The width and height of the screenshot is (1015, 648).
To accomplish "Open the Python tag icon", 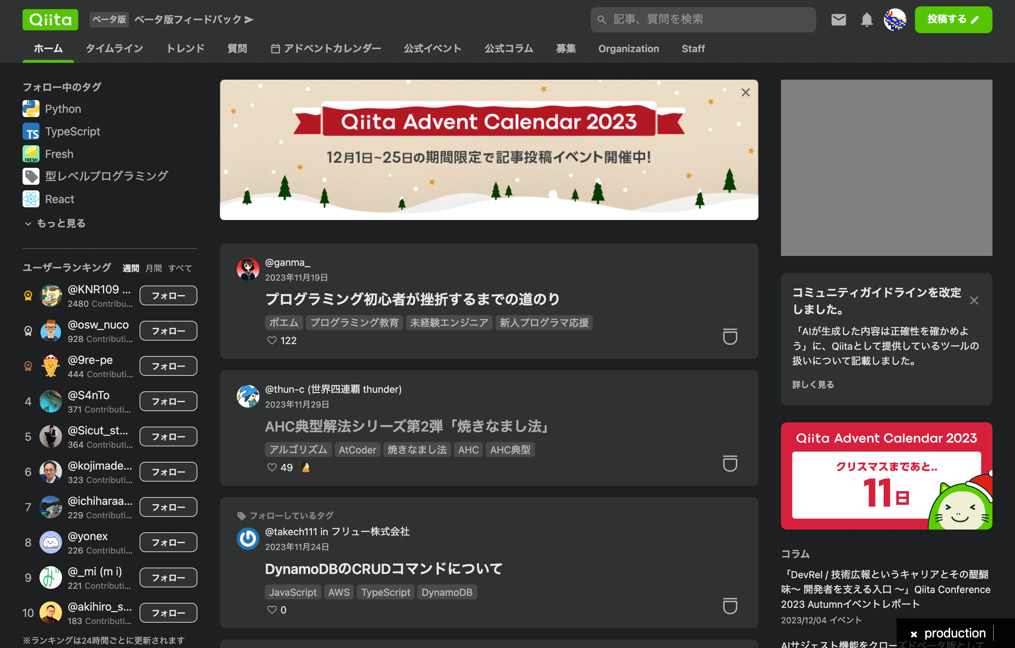I will coord(31,109).
